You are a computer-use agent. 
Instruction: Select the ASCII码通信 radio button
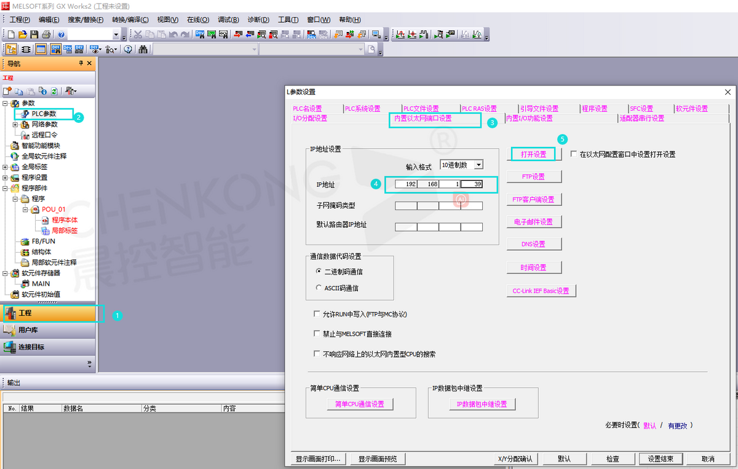pyautogui.click(x=318, y=288)
